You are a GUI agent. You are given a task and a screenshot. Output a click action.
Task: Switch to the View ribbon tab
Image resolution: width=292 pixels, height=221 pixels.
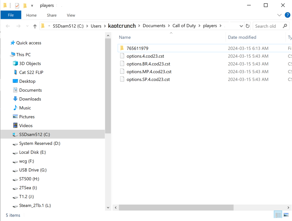click(x=71, y=15)
